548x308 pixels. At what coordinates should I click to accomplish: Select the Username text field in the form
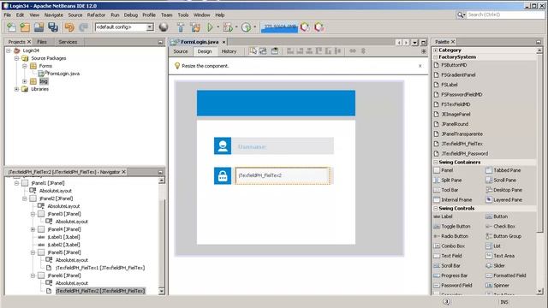(x=283, y=146)
